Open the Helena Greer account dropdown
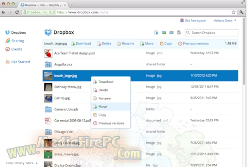Viewport: 251px width, 167px height. click(x=225, y=21)
